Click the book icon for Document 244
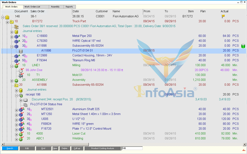 [x=25, y=100]
